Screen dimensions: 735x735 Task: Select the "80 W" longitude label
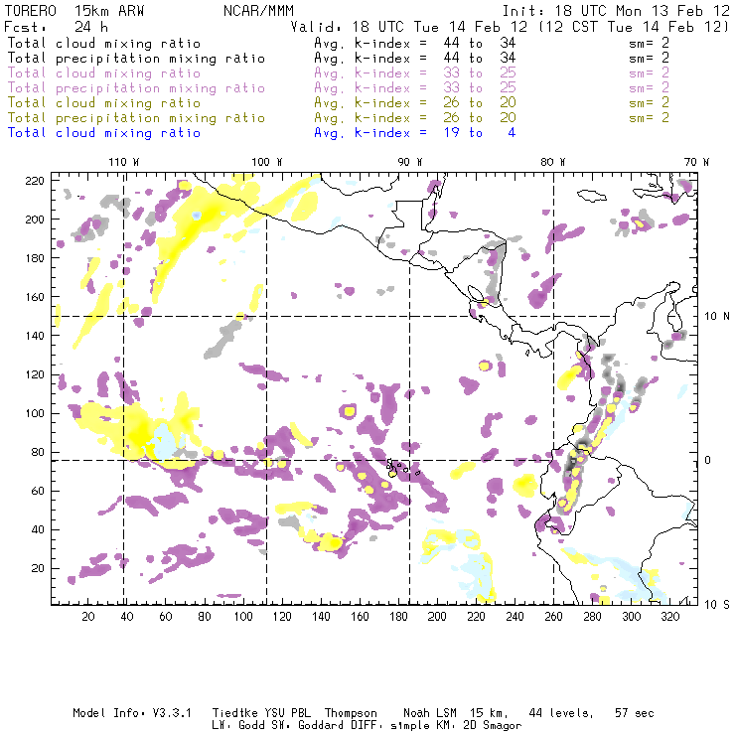pos(553,162)
